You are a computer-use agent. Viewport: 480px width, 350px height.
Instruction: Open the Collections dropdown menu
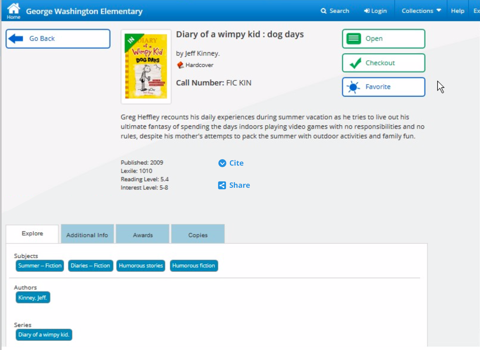[421, 11]
